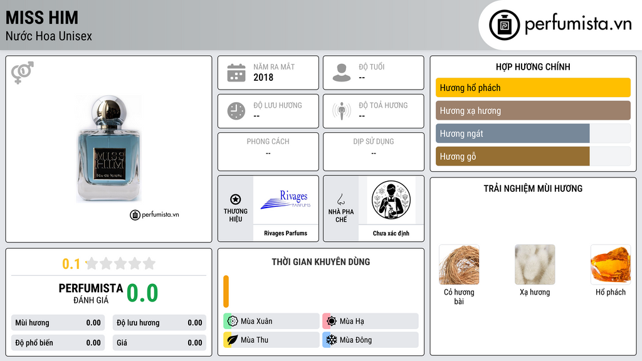
Task: Open the Rivages Parfums brand logo
Action: 286,200
